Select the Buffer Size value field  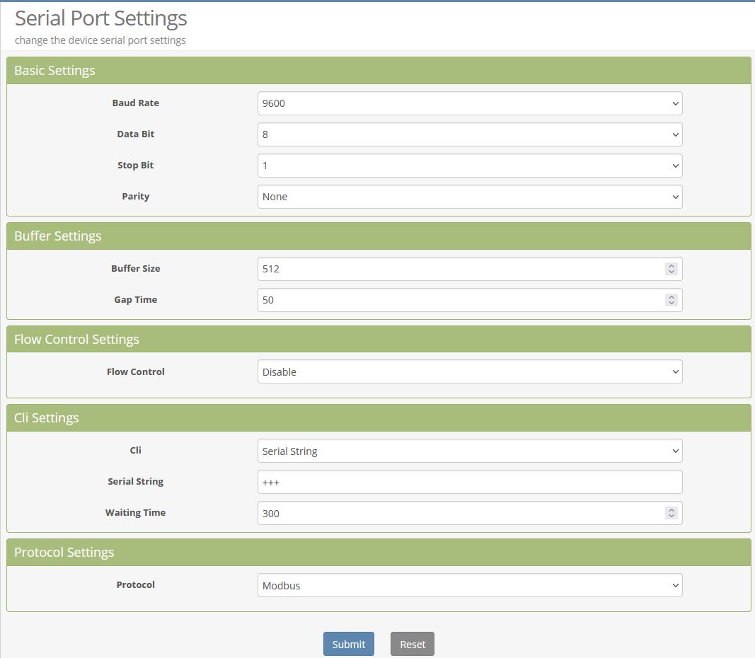(460, 268)
